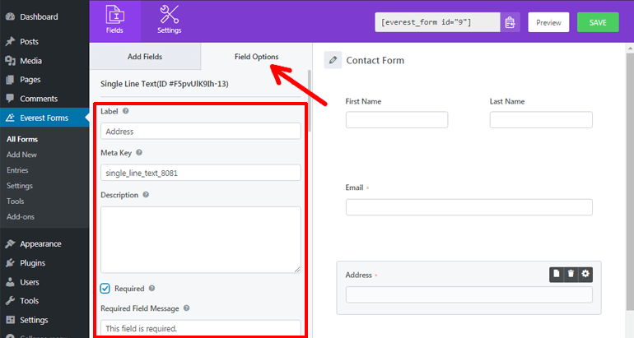Click the green SAVE button
The image size is (634, 338).
coord(598,22)
